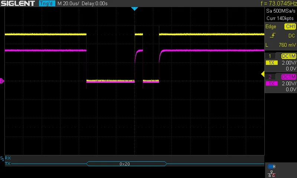Select the channel 2 number box
297x178 pixels.
[x=270, y=77]
